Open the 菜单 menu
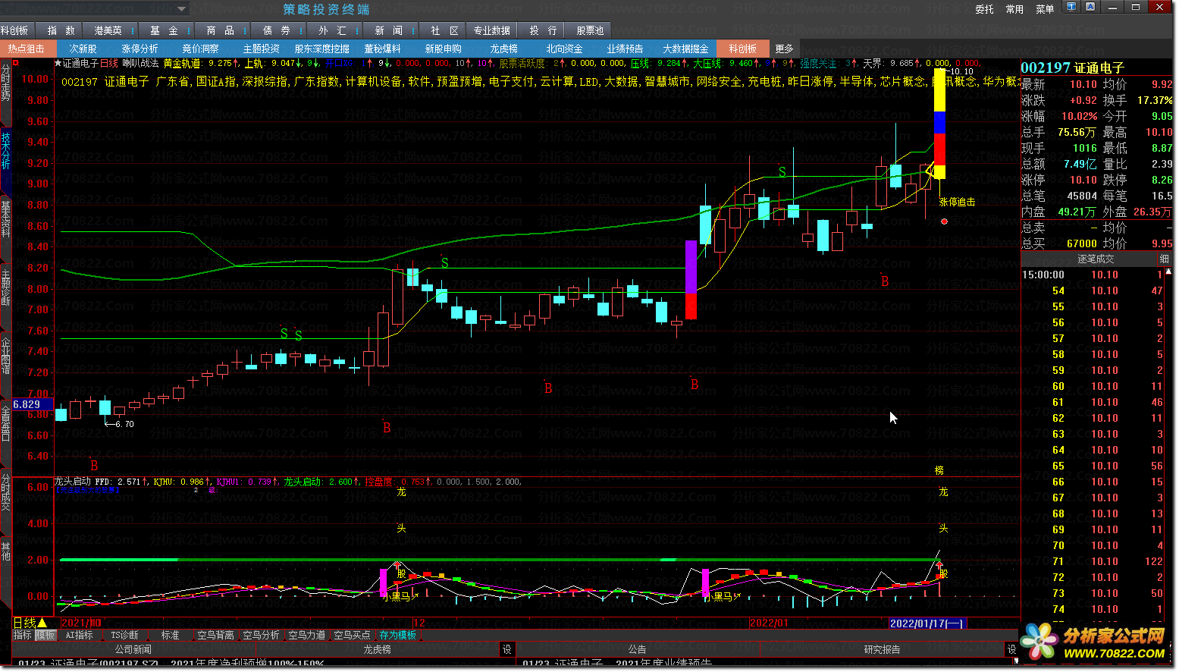 (x=1045, y=9)
